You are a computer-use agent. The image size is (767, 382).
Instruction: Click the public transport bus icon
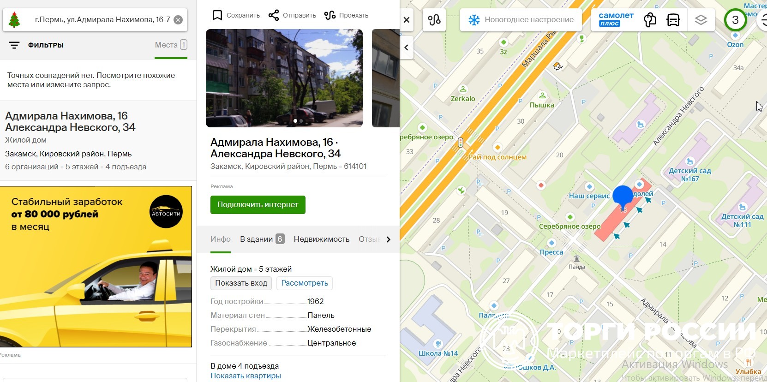[673, 20]
